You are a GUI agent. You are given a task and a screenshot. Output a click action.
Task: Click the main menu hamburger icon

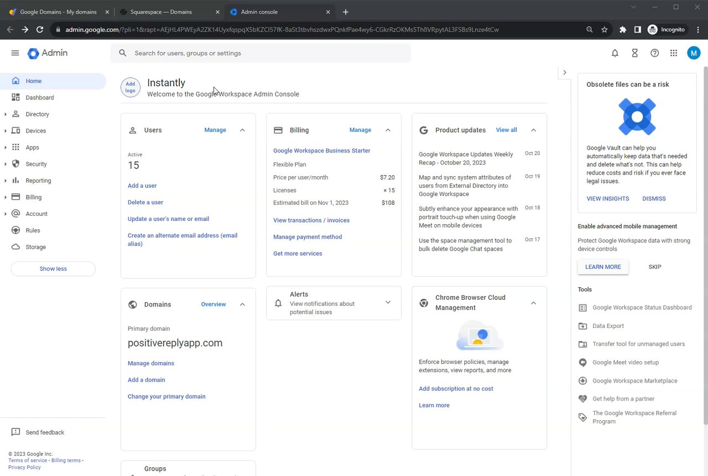click(x=15, y=53)
